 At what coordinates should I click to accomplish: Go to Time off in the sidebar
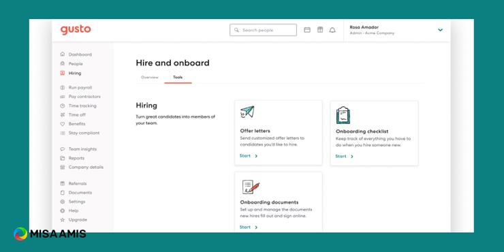point(77,114)
